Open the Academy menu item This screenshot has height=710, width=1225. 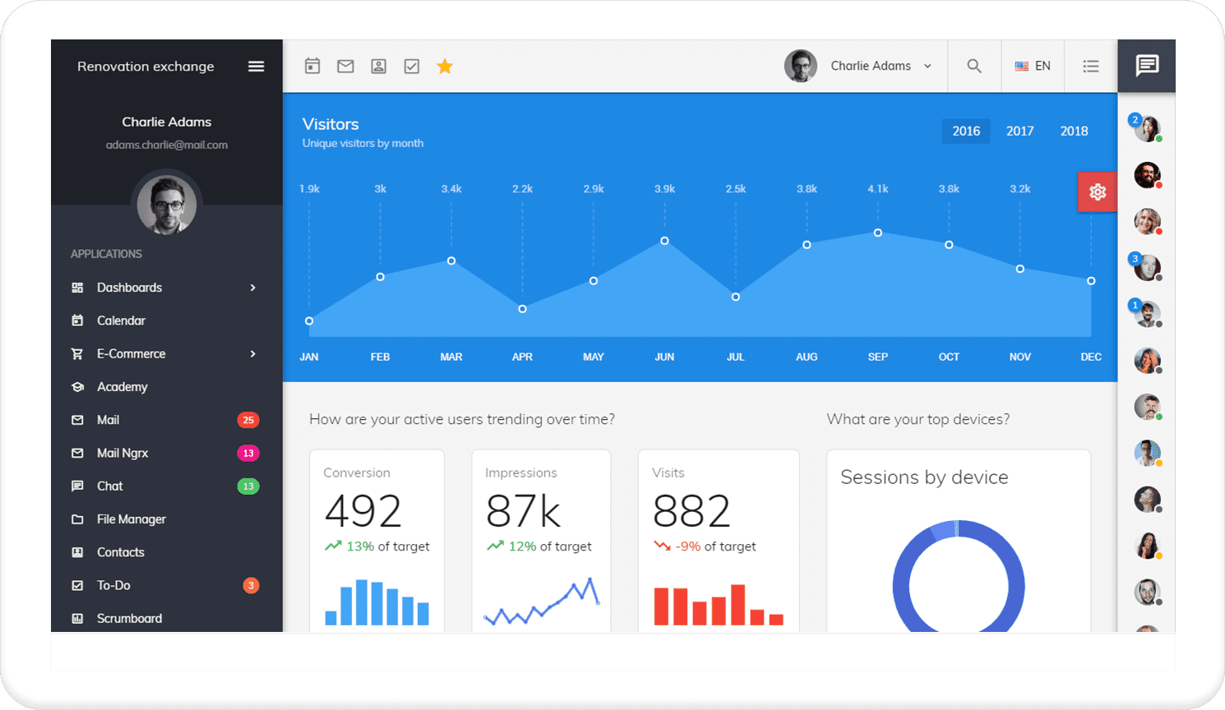pyautogui.click(x=167, y=387)
